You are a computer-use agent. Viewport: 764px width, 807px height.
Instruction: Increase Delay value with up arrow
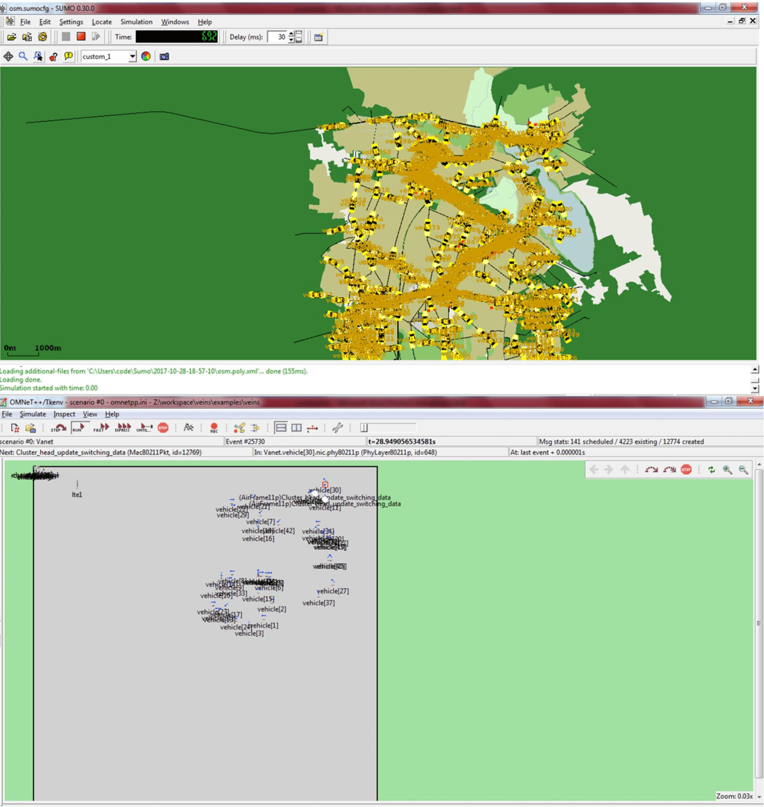click(291, 34)
